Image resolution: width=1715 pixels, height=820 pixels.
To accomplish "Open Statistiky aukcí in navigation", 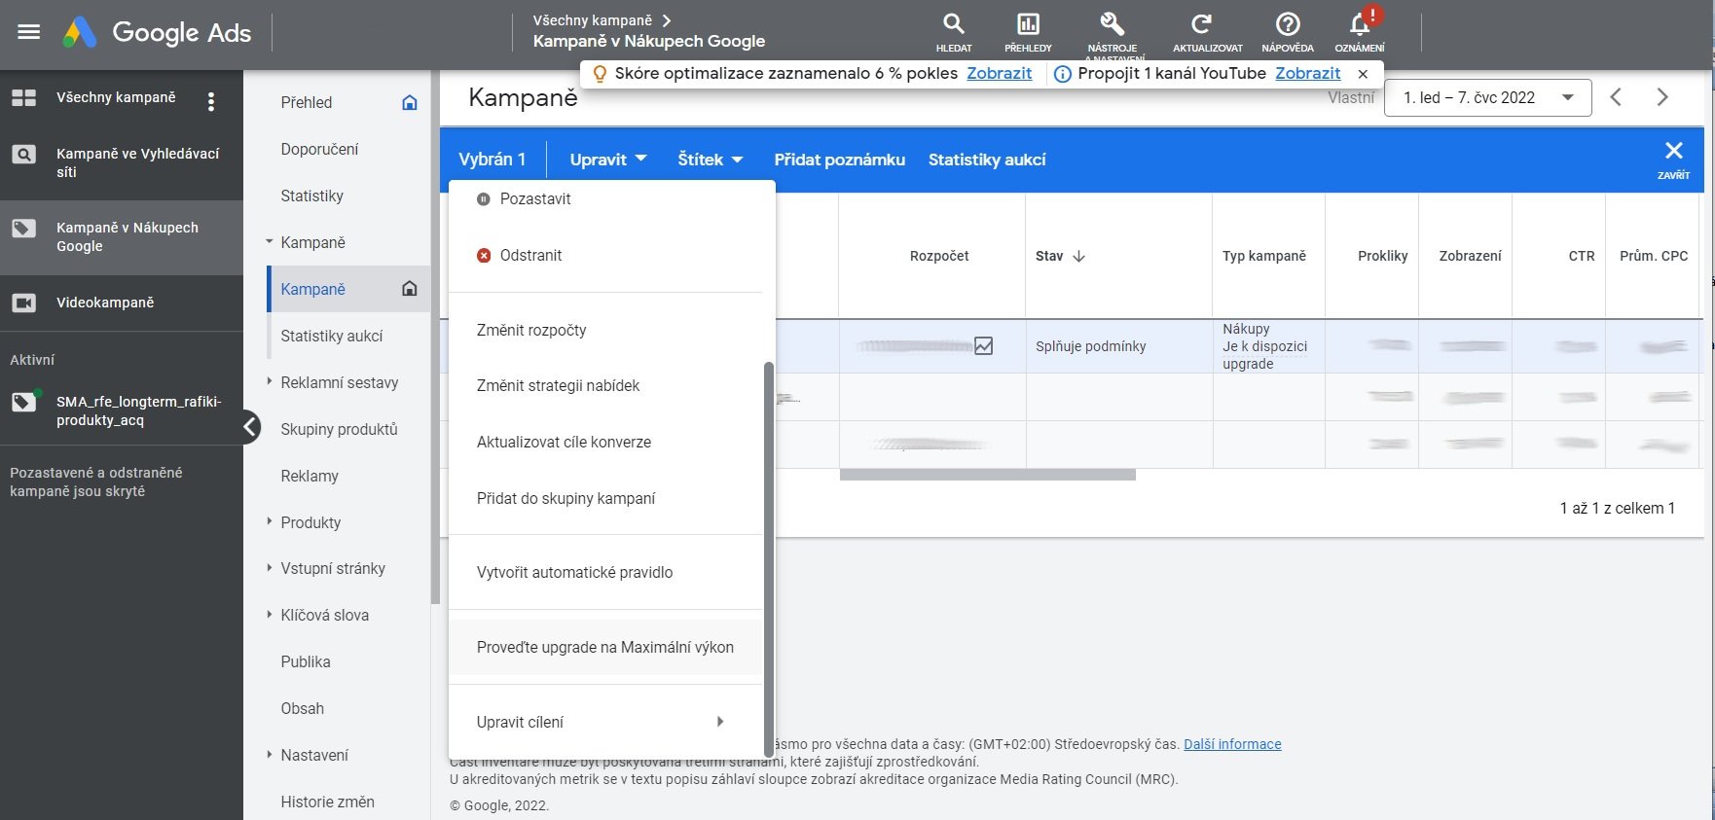I will tap(332, 336).
